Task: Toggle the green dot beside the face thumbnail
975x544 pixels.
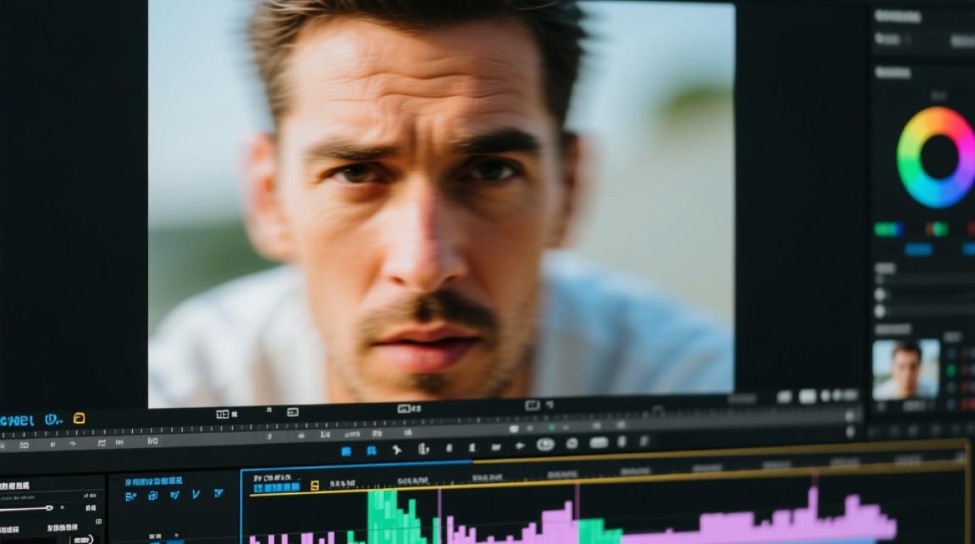Action: [950, 369]
